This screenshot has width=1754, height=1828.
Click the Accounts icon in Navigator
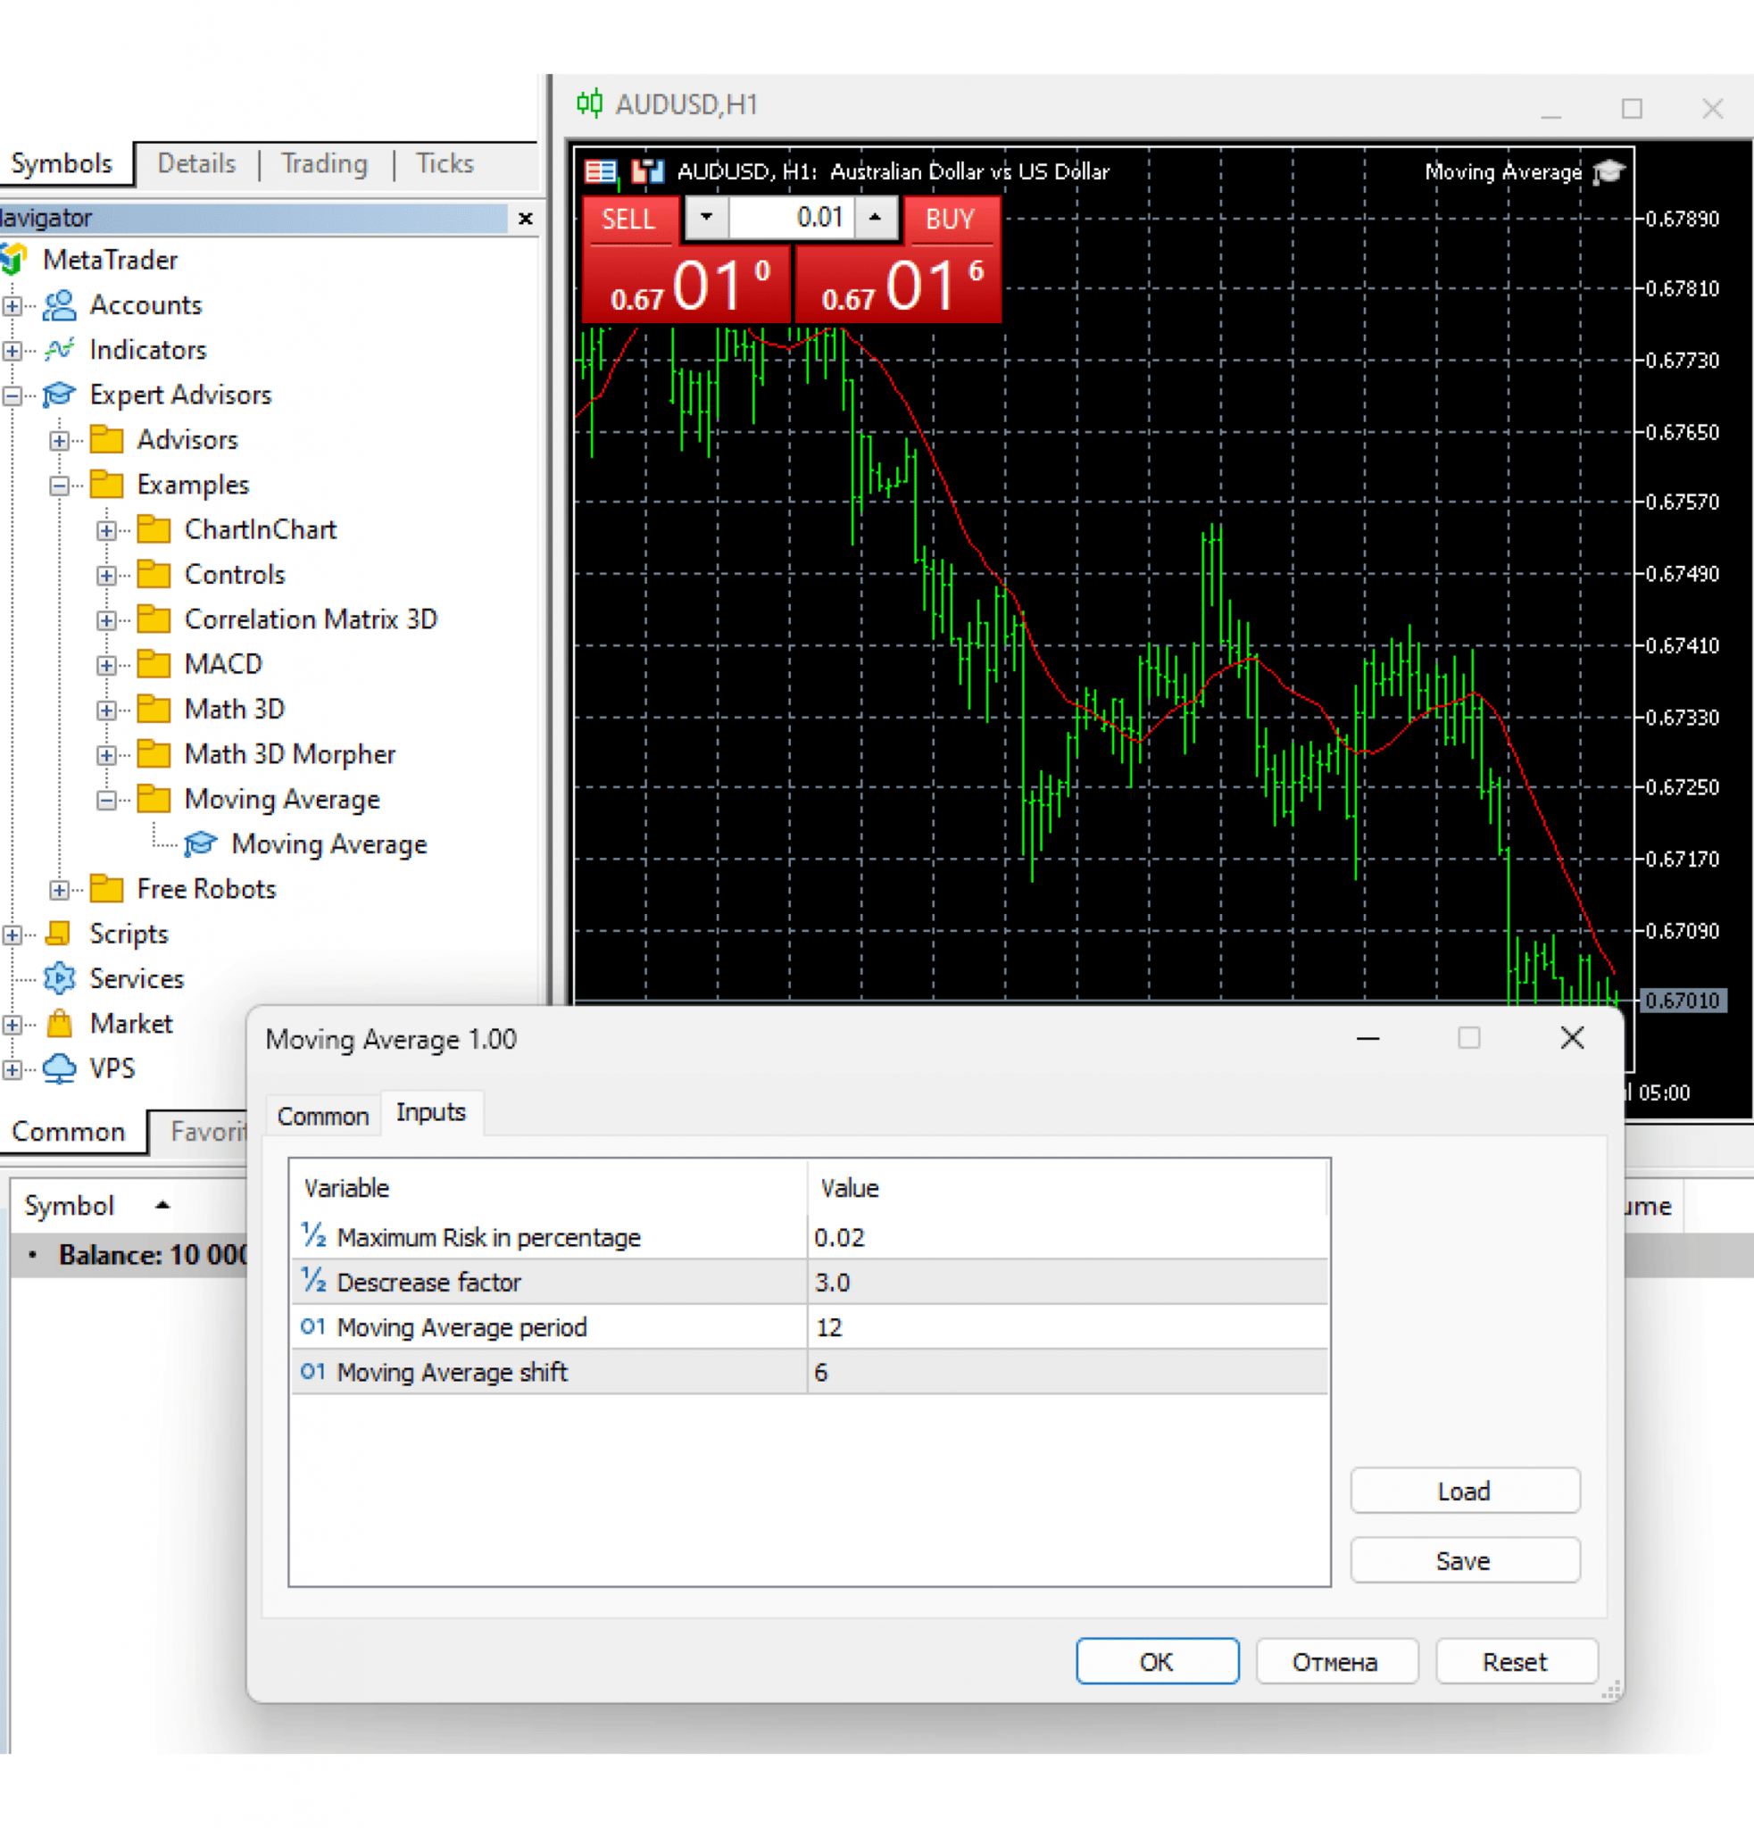pyautogui.click(x=60, y=305)
